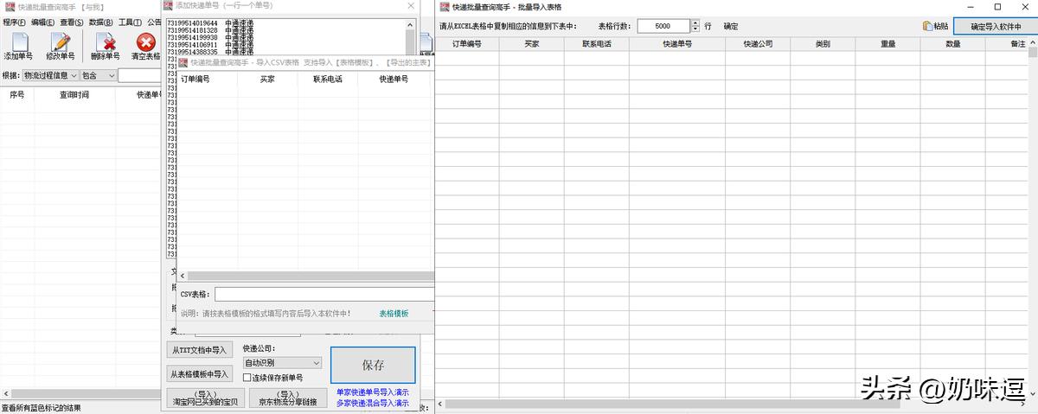Click the 从TXT文档中导入 button
This screenshot has width=1038, height=414.
tap(199, 350)
